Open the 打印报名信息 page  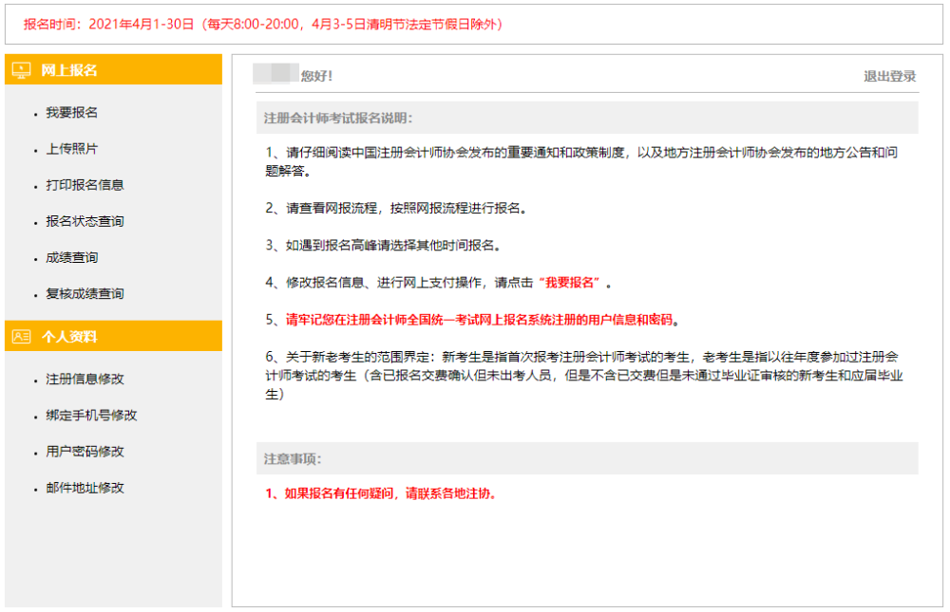(85, 185)
